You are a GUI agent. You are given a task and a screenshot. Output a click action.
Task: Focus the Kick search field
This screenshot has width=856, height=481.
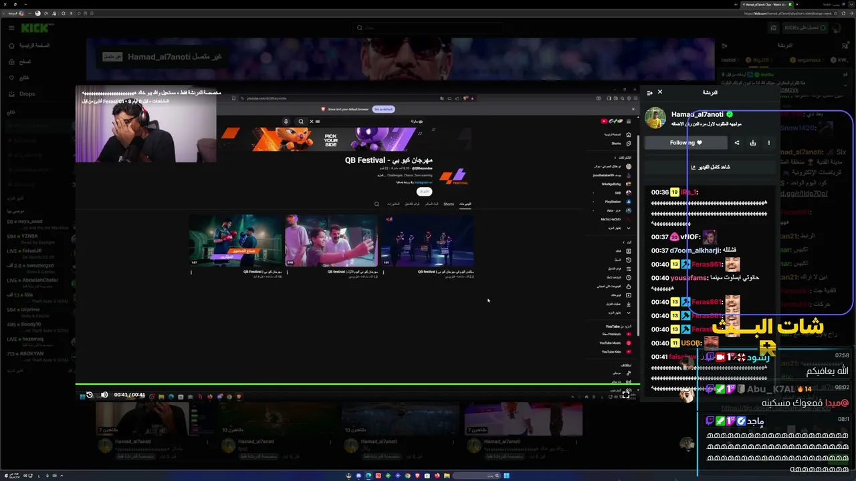point(428,28)
